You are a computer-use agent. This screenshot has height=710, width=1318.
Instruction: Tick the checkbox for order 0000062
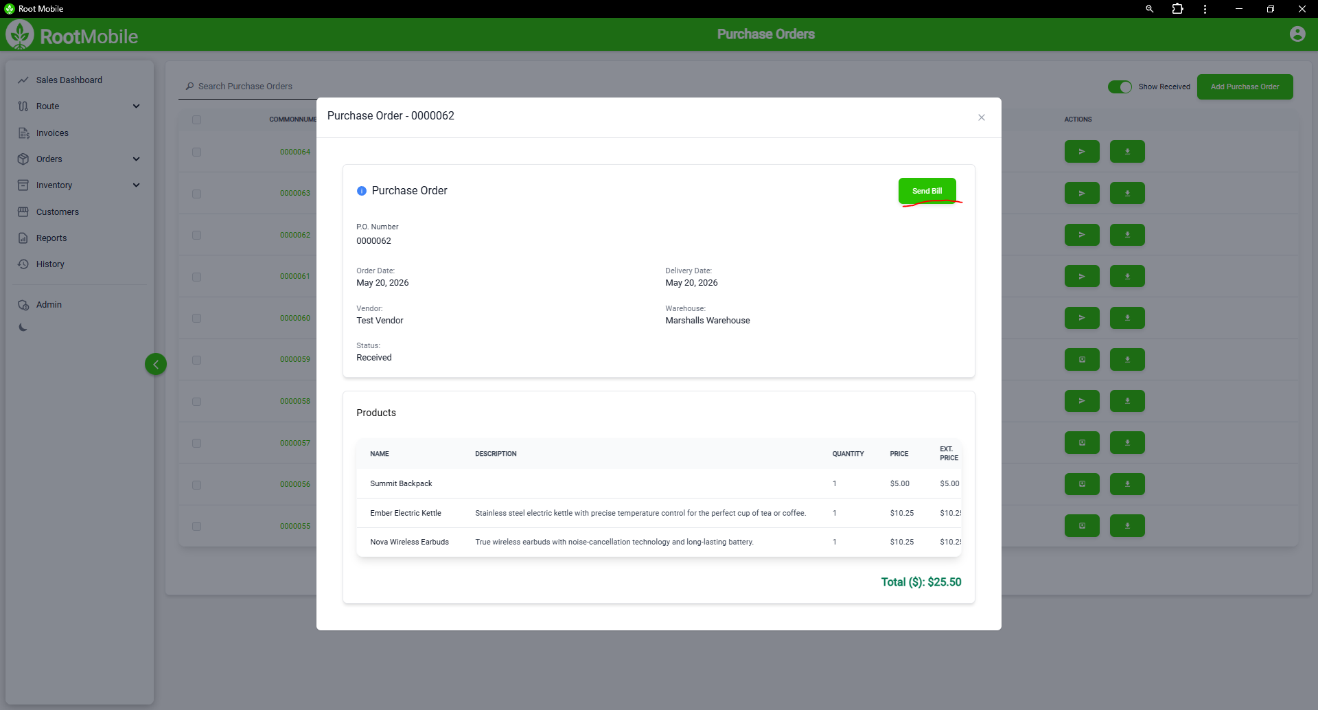[197, 236]
